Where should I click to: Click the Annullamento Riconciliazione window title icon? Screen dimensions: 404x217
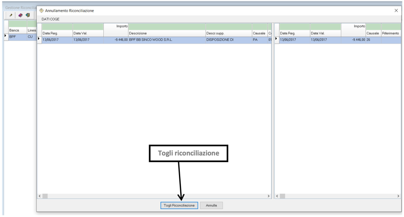[x=41, y=11]
